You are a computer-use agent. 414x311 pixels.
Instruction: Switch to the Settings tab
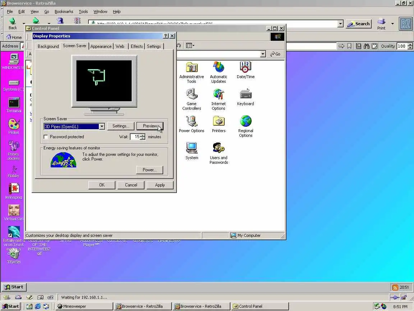click(154, 46)
